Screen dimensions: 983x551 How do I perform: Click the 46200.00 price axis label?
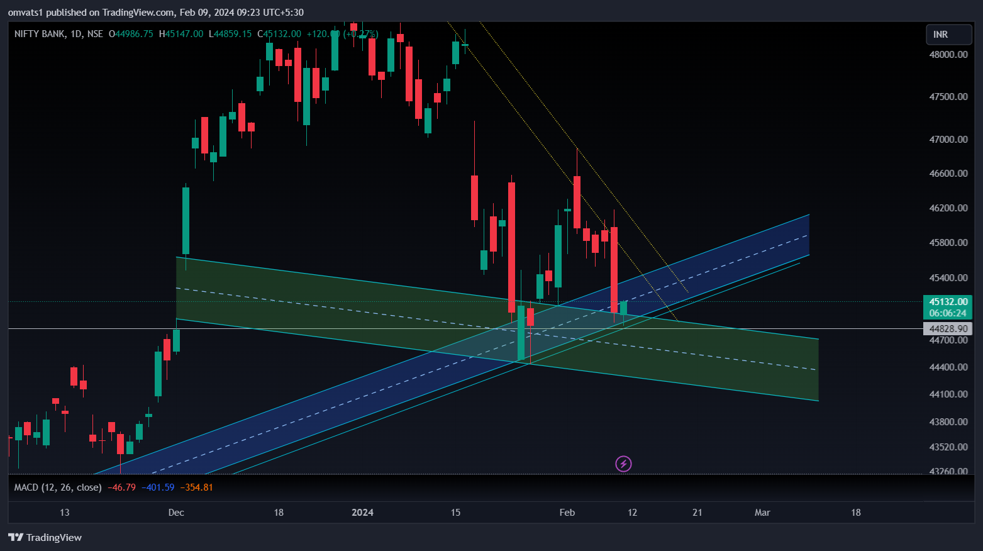pos(948,208)
